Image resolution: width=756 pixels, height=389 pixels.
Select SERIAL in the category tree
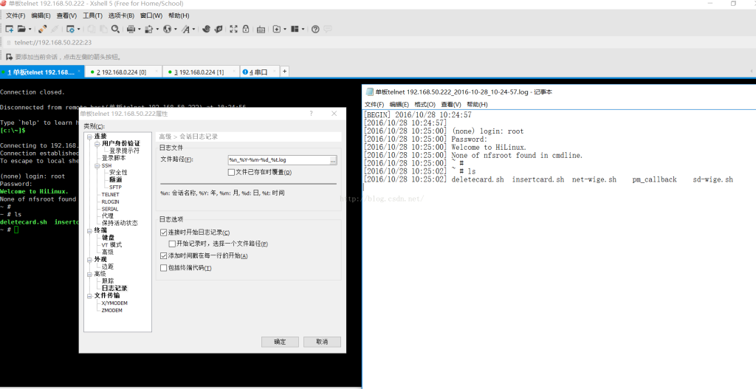(110, 209)
